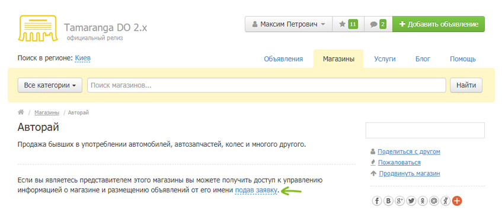Switch to the Объявления tab
Image resolution: width=502 pixels, height=213 pixels.
283,59
